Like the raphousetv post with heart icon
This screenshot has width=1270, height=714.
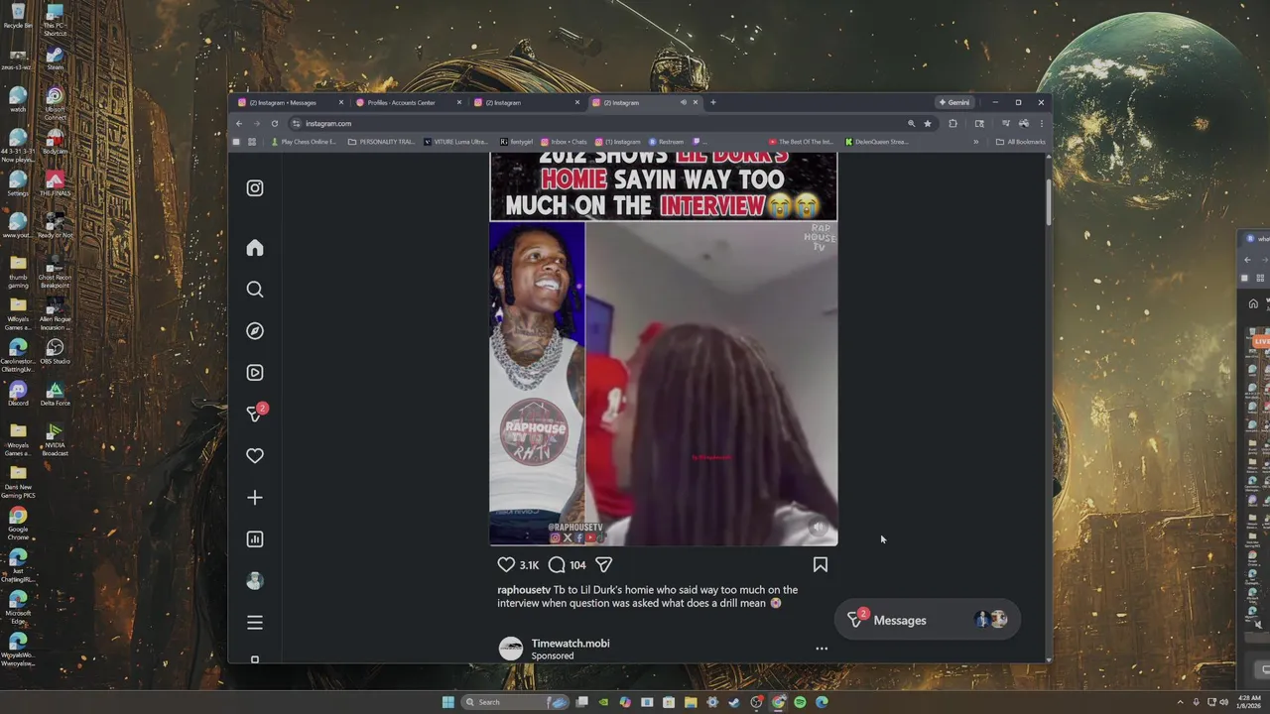(x=506, y=564)
